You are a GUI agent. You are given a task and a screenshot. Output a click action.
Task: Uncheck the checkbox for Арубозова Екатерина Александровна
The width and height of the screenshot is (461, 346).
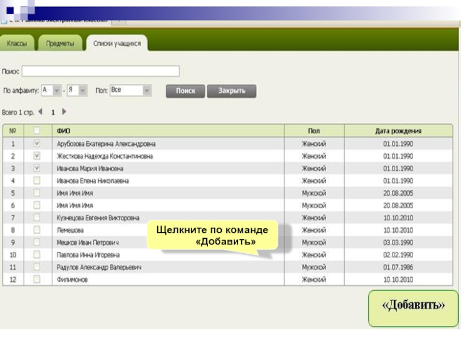(37, 144)
